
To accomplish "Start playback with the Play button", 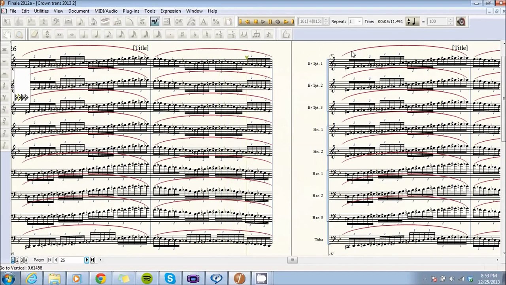I will (x=263, y=21).
